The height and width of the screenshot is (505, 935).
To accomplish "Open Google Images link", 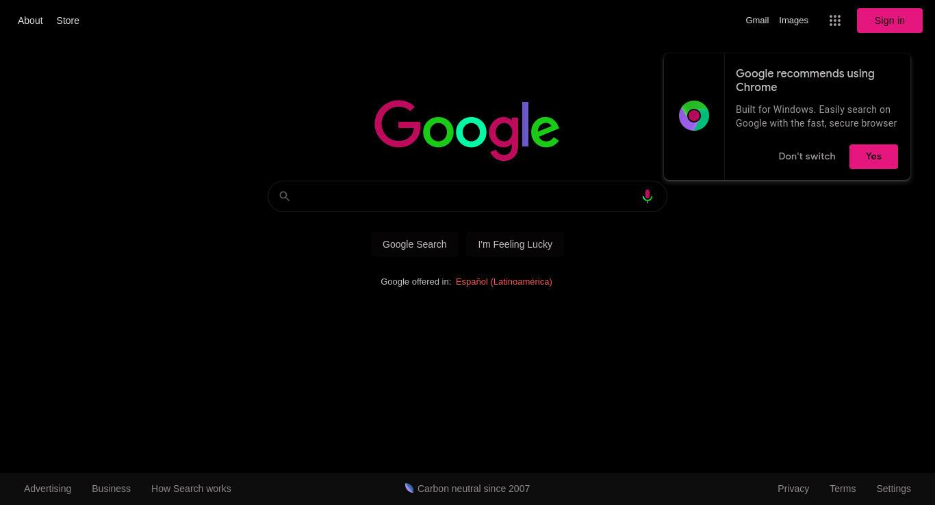I will (x=793, y=21).
